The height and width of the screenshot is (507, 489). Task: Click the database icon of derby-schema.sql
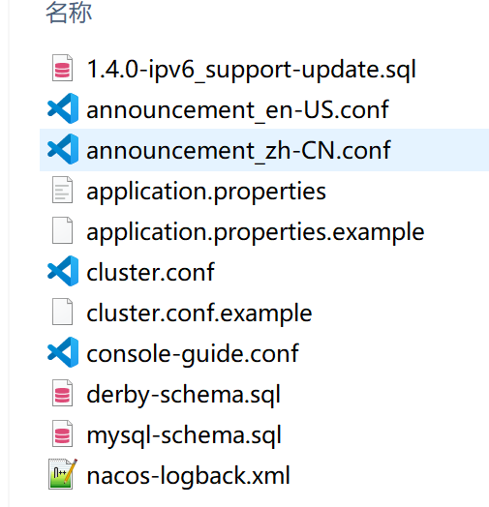[x=63, y=393]
